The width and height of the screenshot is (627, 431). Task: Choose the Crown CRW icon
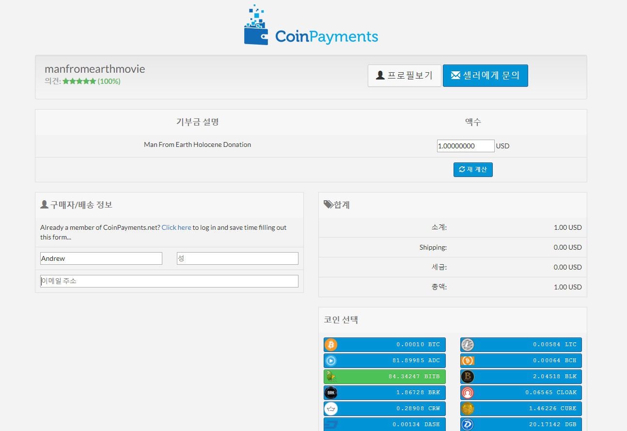click(x=331, y=409)
